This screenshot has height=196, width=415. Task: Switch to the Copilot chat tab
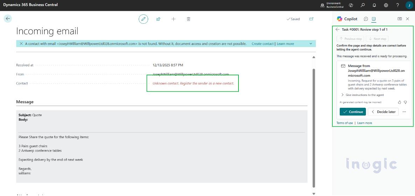(366, 19)
